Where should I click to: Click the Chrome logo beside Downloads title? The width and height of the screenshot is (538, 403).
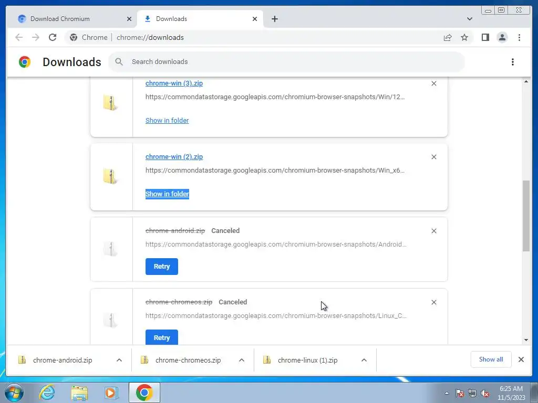tap(25, 62)
